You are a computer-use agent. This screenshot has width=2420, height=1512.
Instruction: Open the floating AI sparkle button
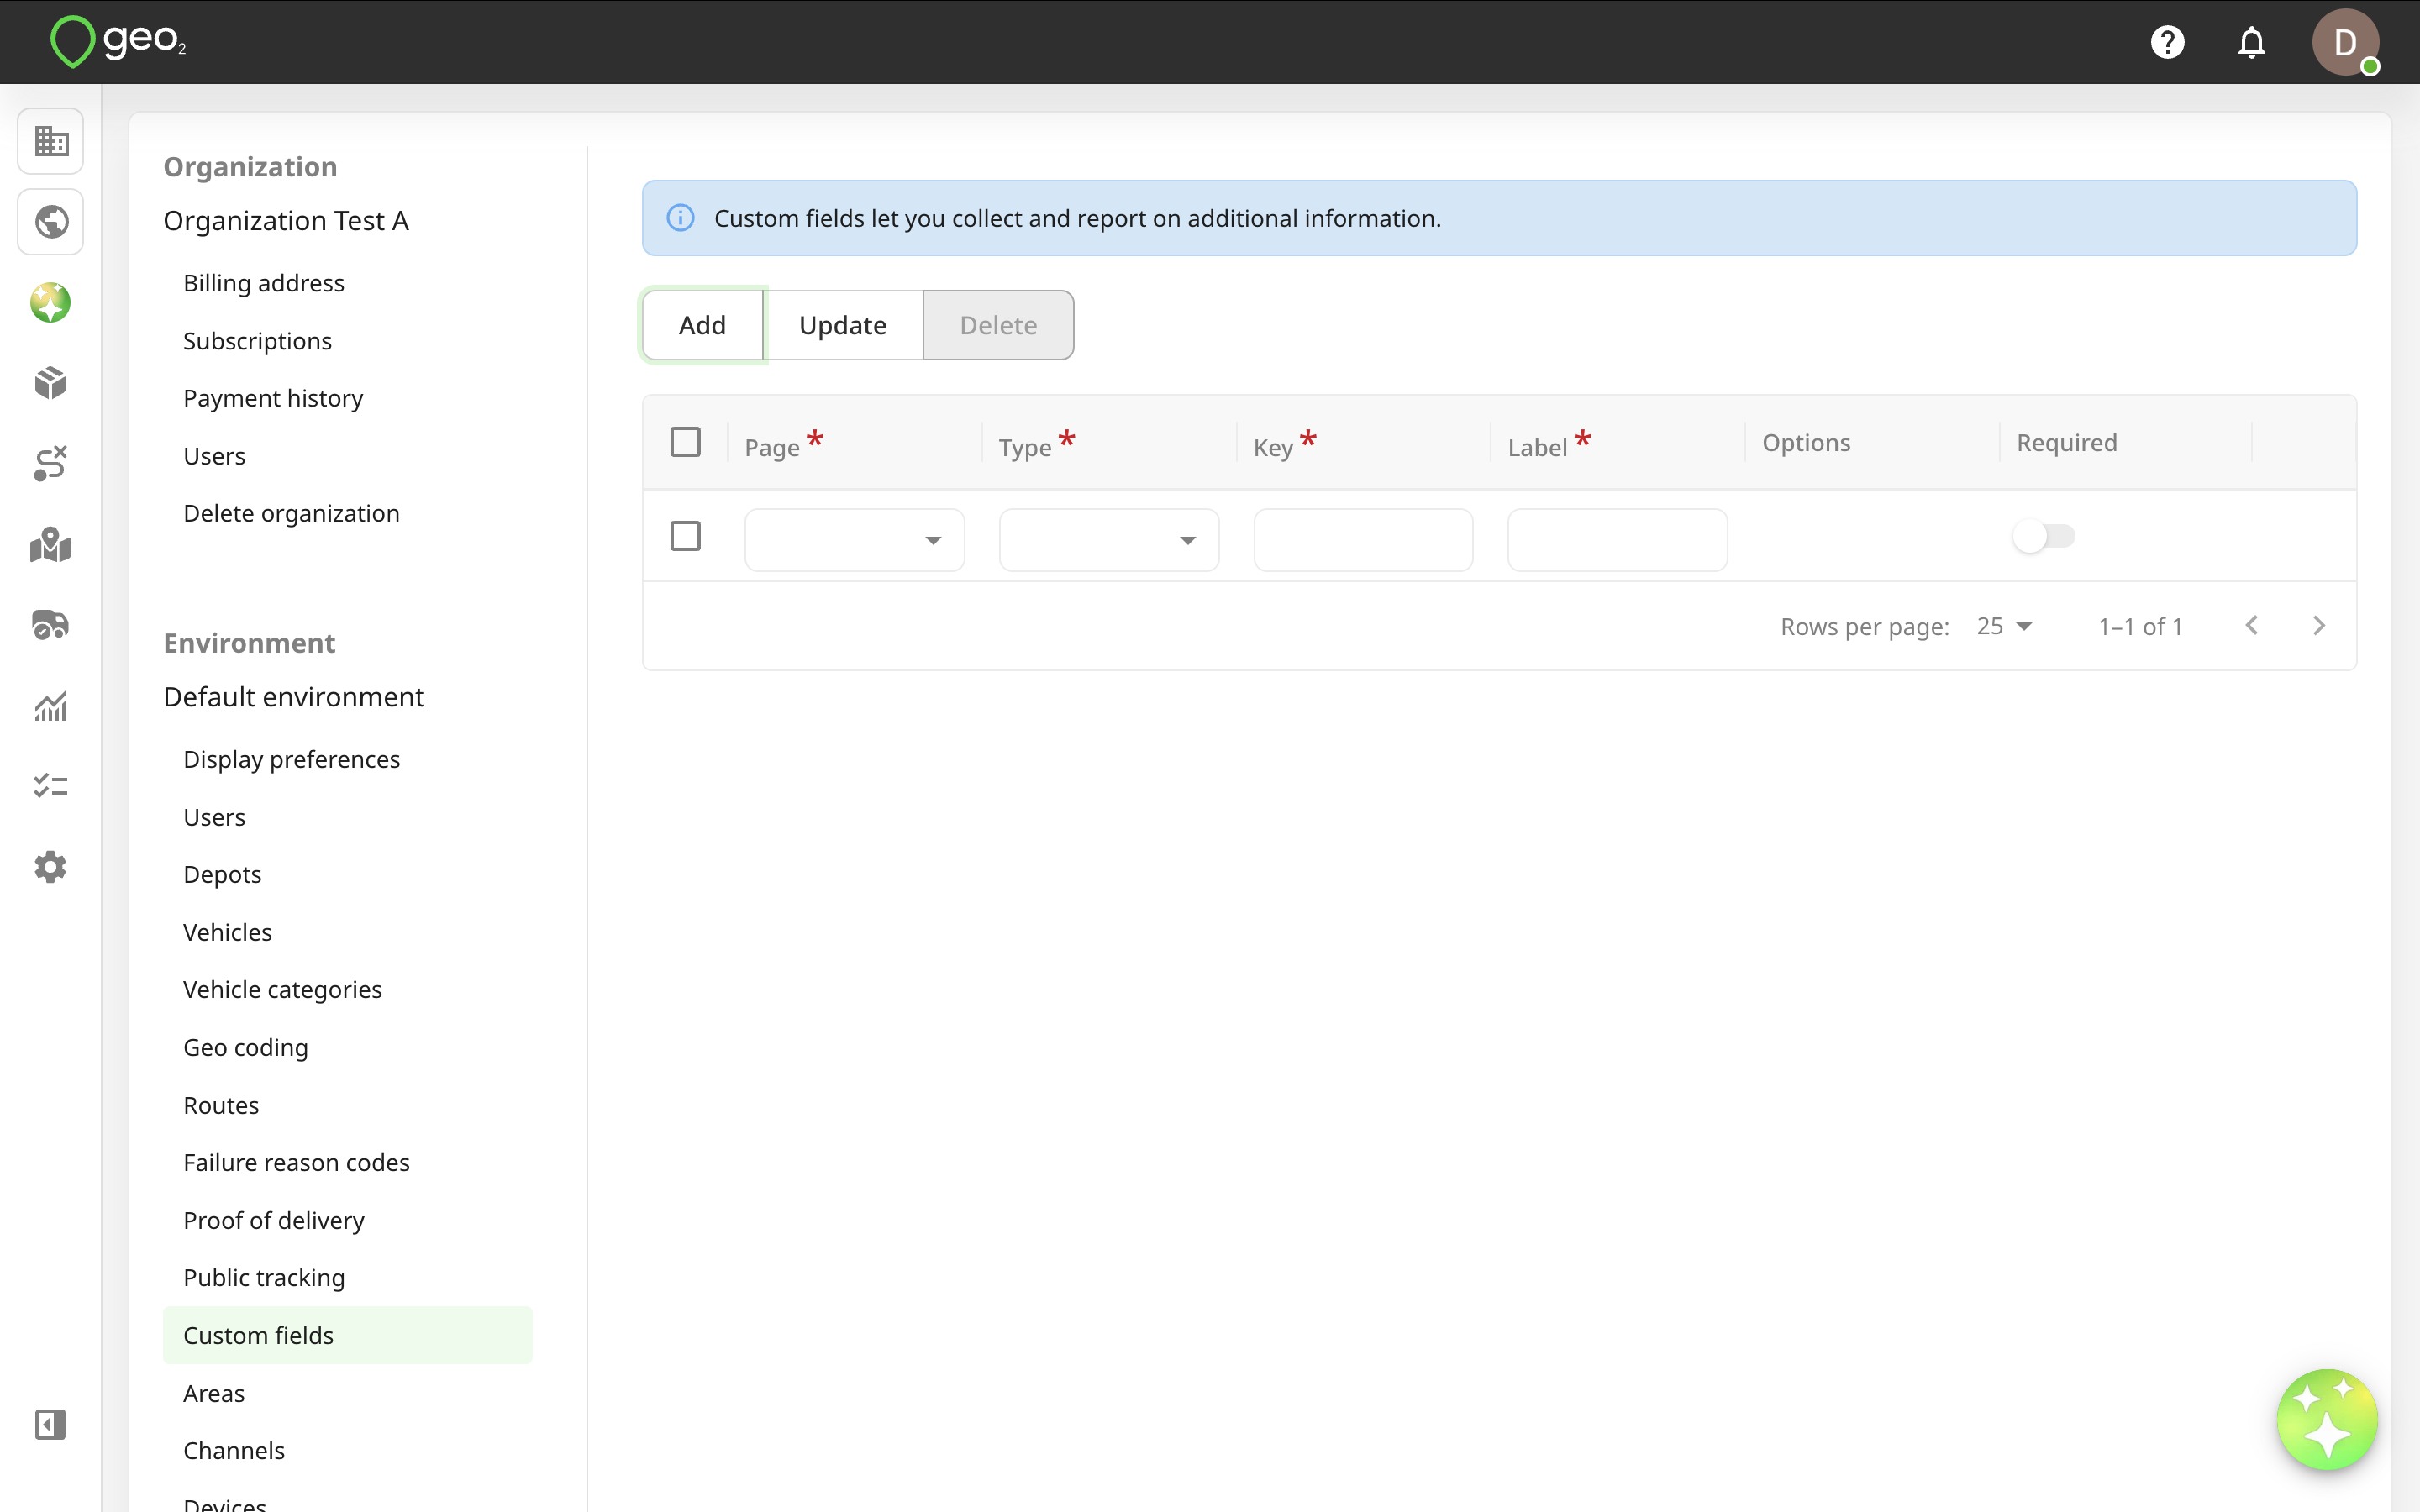point(2327,1419)
